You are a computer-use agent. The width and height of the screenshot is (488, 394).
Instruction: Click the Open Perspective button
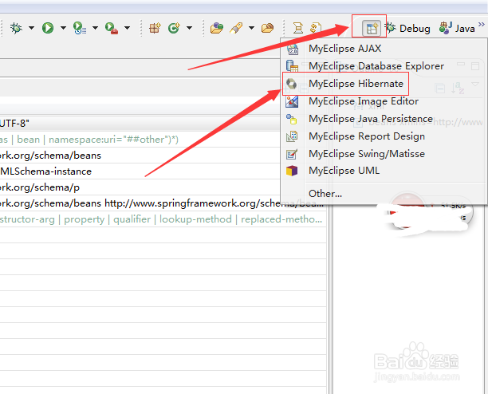[372, 29]
